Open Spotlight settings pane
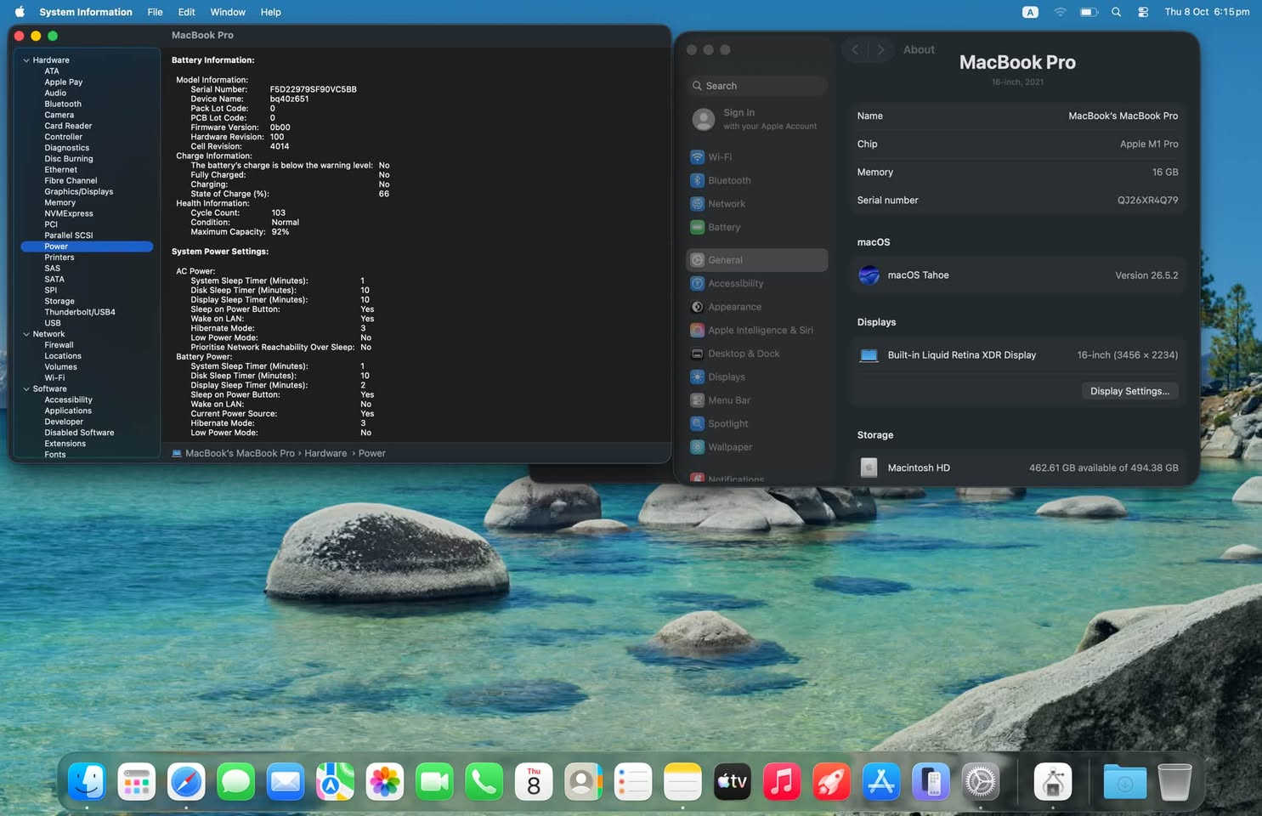The image size is (1262, 816). coord(756,423)
